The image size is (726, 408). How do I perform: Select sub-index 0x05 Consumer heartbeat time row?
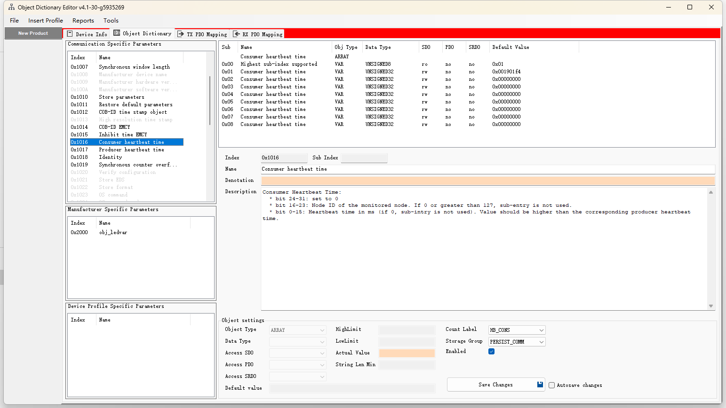400,102
